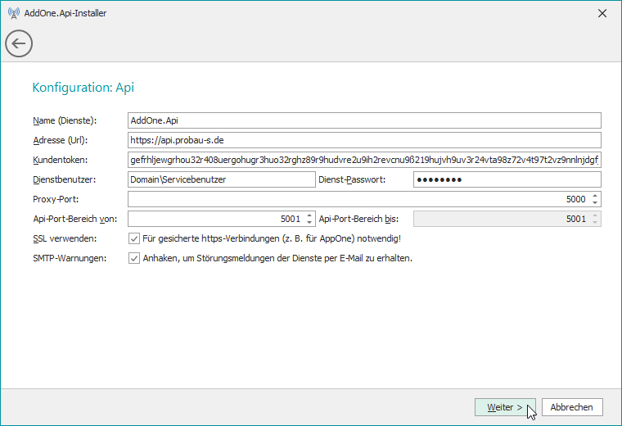Toggle the SSL verwenden checkbox
The height and width of the screenshot is (426, 622).
pos(134,238)
